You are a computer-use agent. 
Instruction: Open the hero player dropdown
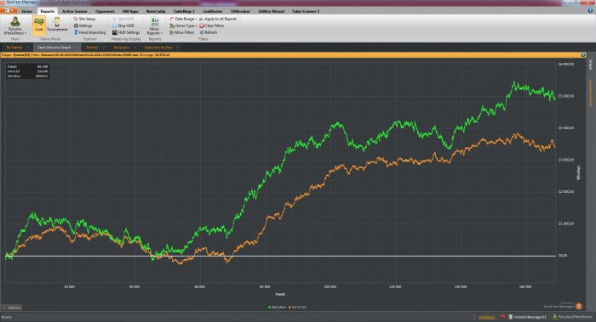point(15,26)
